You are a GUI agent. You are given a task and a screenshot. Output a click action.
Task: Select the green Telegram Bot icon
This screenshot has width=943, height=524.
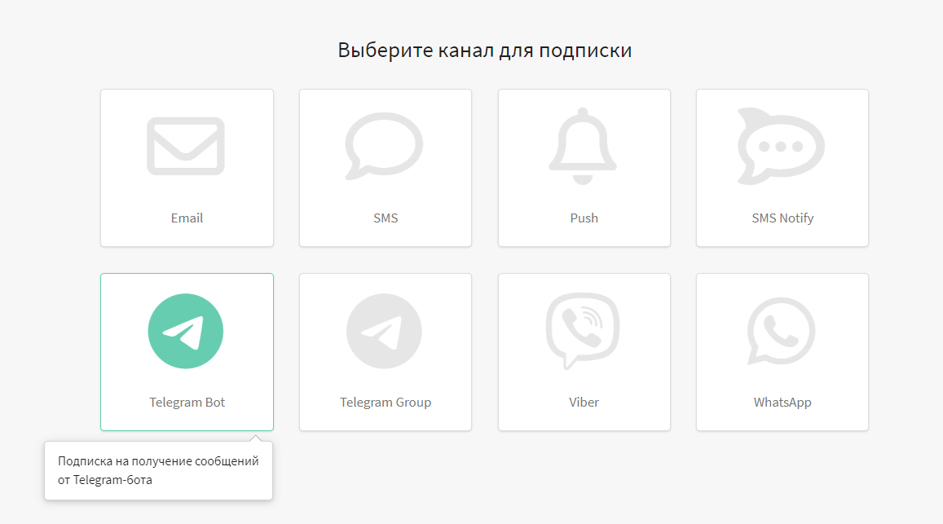[186, 331]
